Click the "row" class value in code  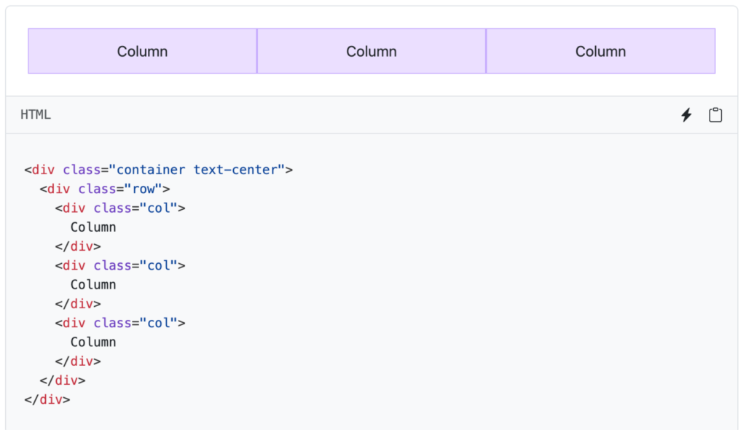point(143,189)
